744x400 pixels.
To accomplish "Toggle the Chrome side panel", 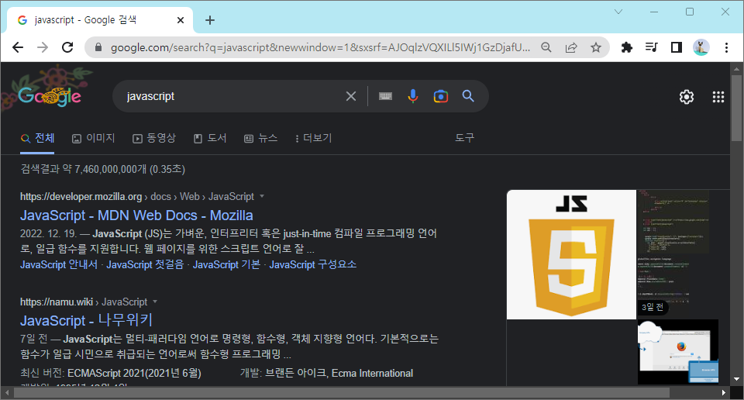I will [676, 47].
